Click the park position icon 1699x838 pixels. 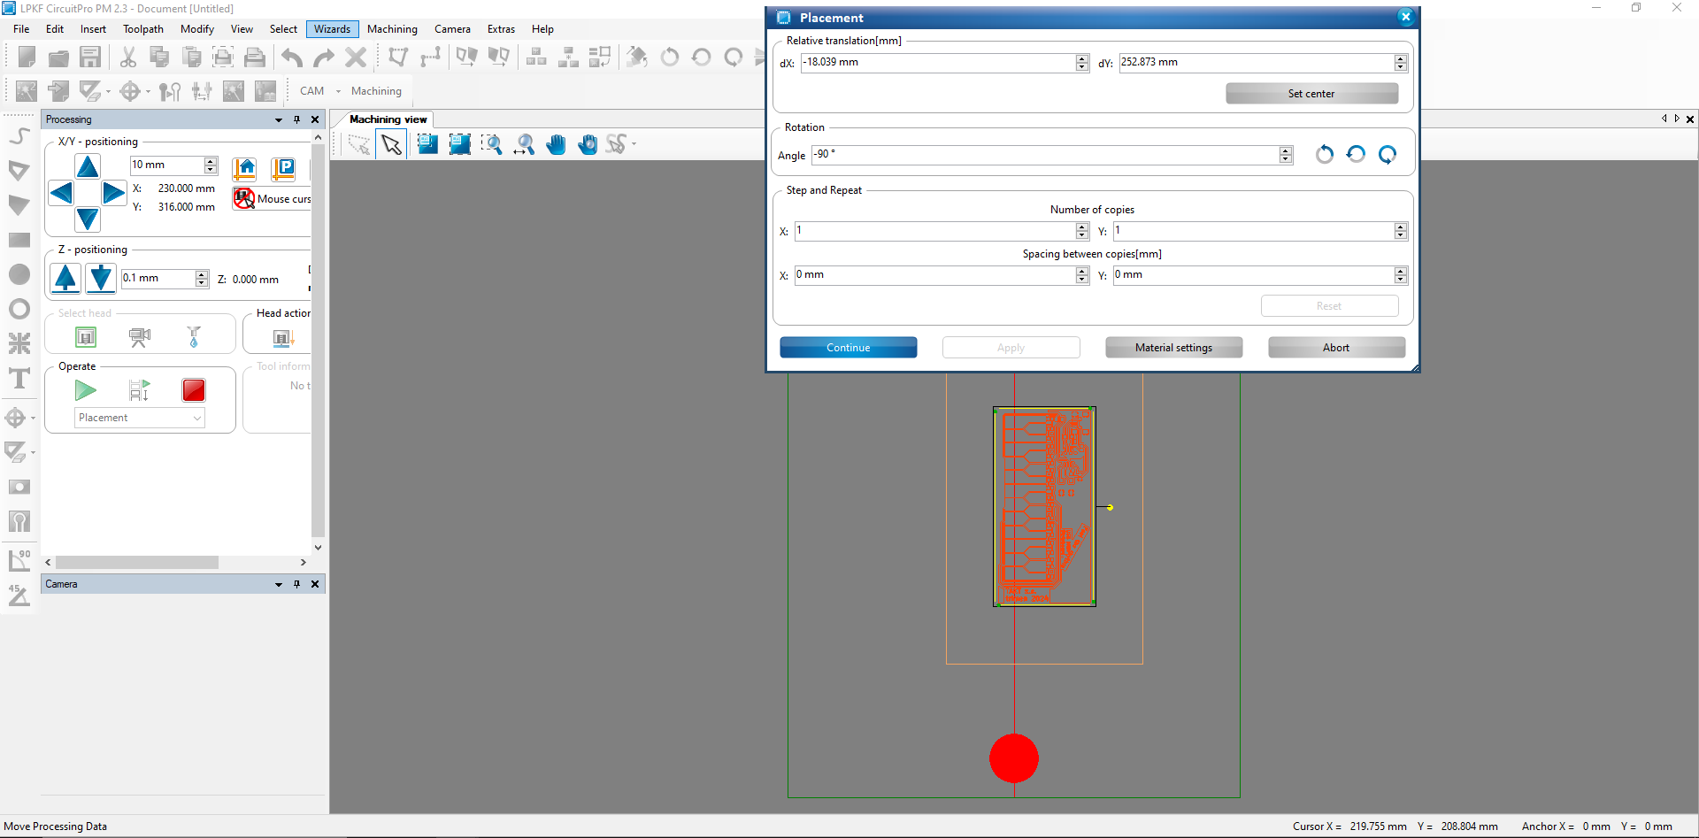tap(283, 168)
